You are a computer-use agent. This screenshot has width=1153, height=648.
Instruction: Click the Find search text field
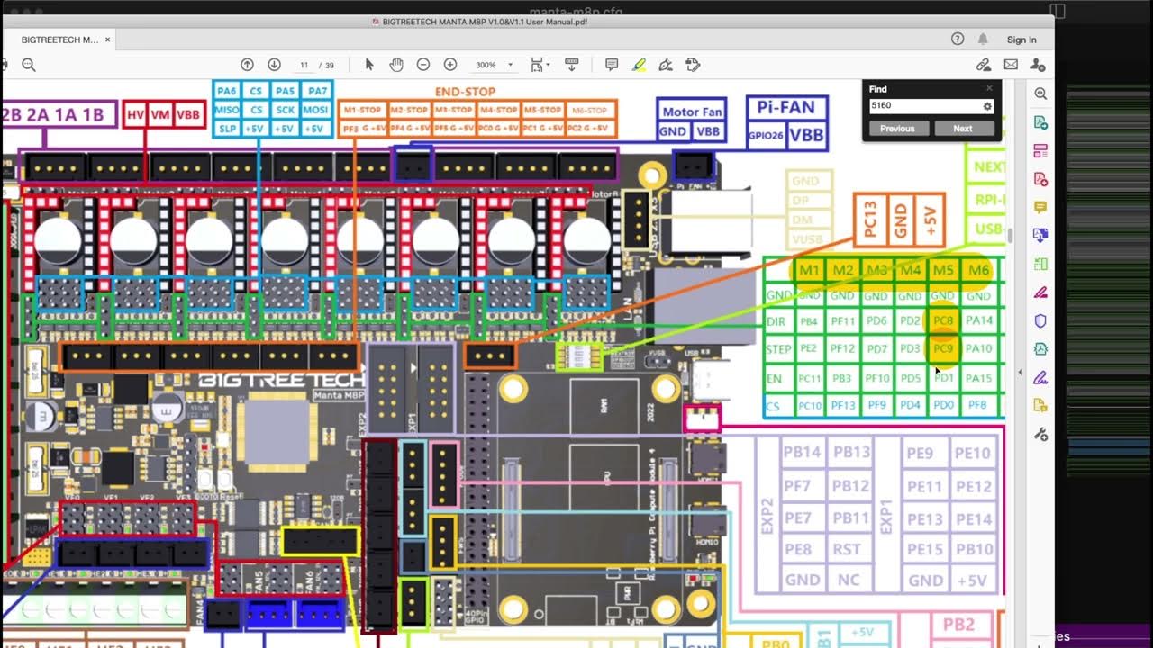(x=925, y=105)
